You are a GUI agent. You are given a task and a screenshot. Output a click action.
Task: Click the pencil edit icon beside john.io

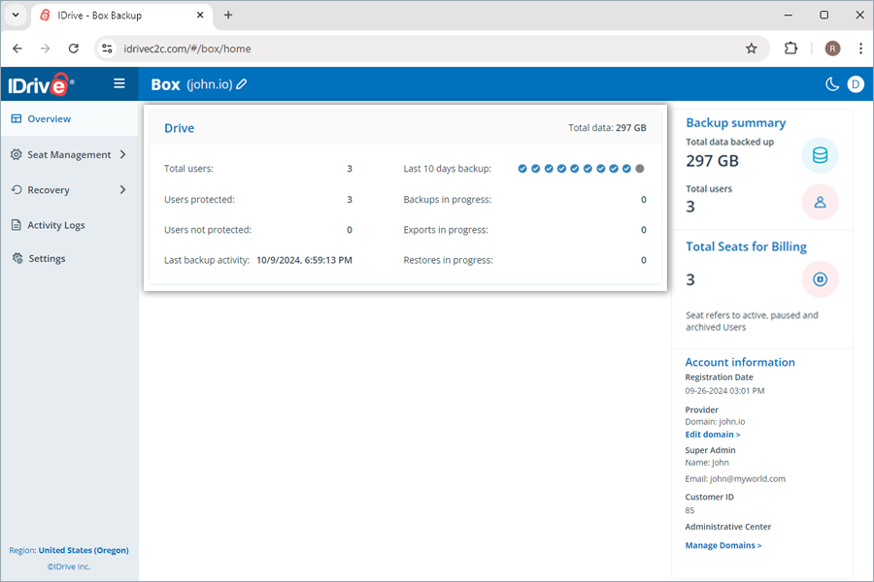242,84
